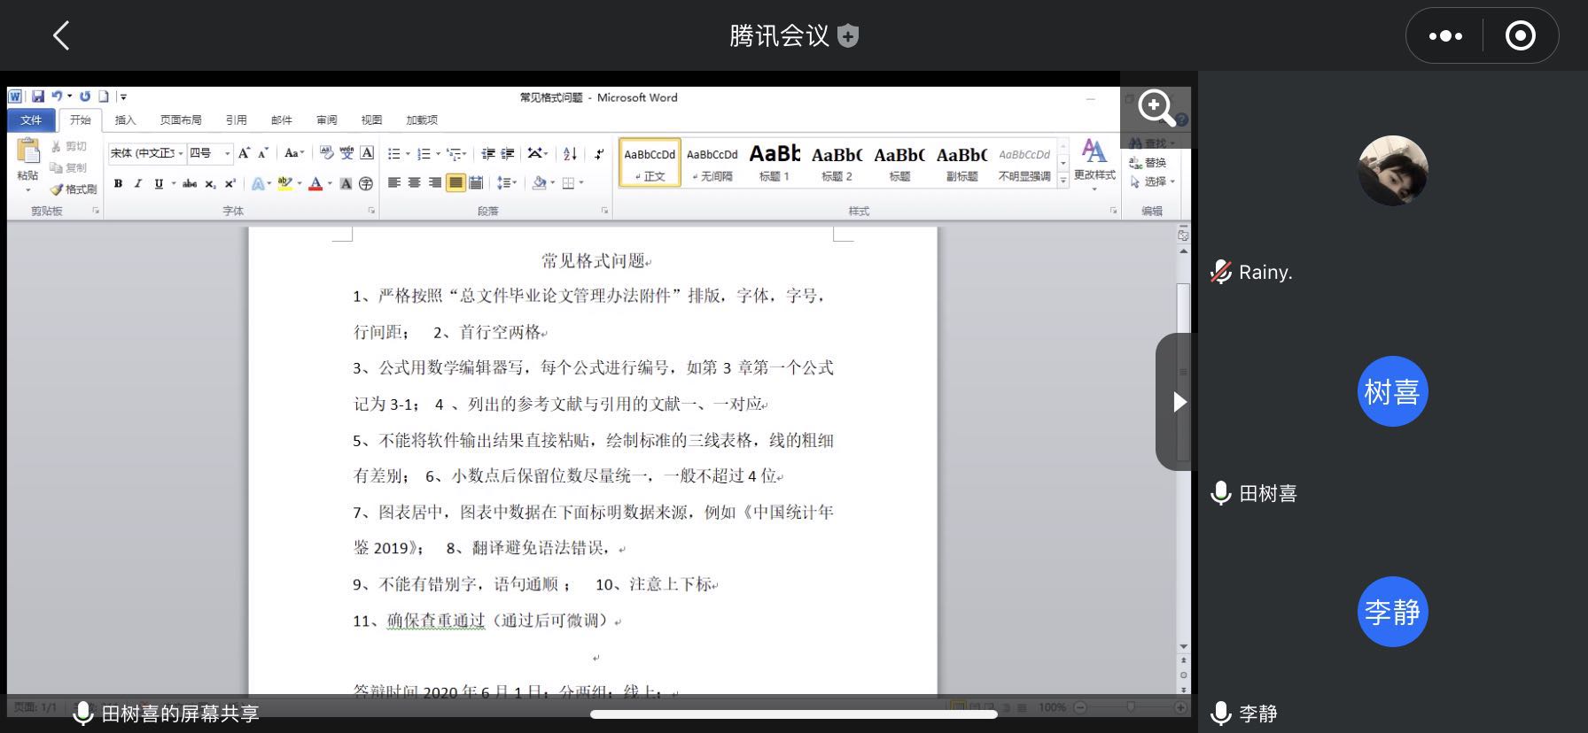Click the Sort (A-Z) paragraph icon

pos(570,154)
